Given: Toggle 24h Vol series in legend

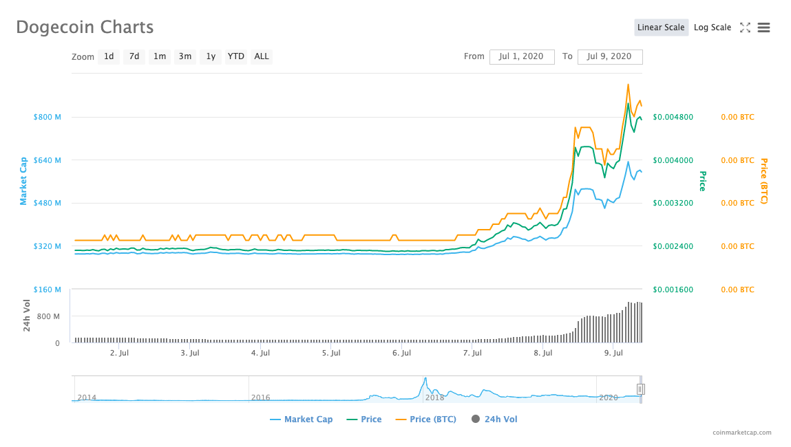Looking at the screenshot, I should (x=494, y=419).
